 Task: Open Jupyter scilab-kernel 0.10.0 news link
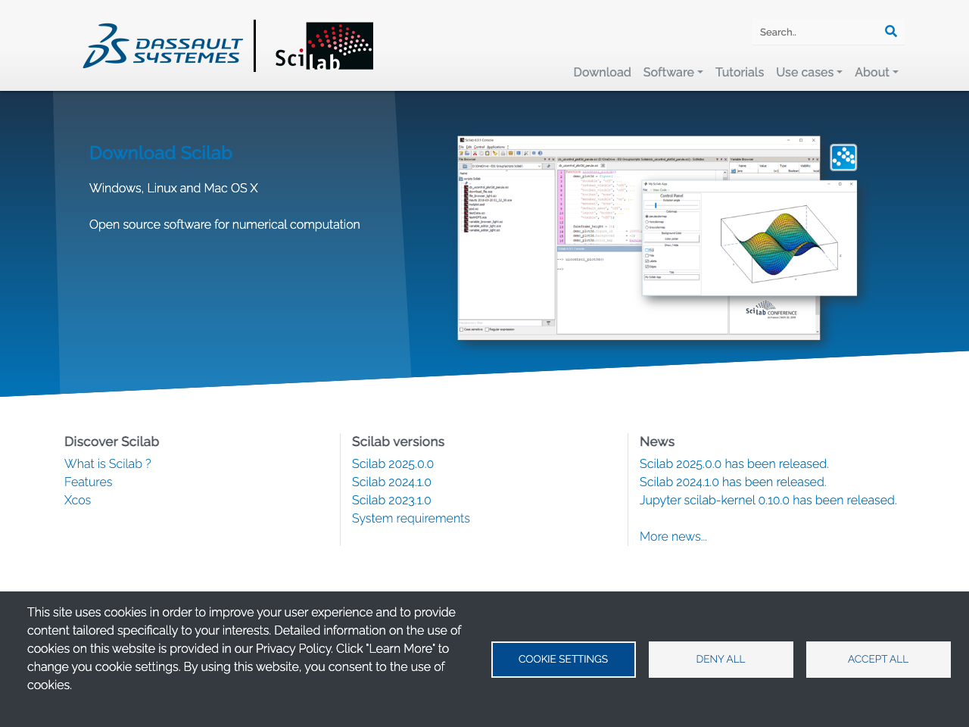coord(768,500)
